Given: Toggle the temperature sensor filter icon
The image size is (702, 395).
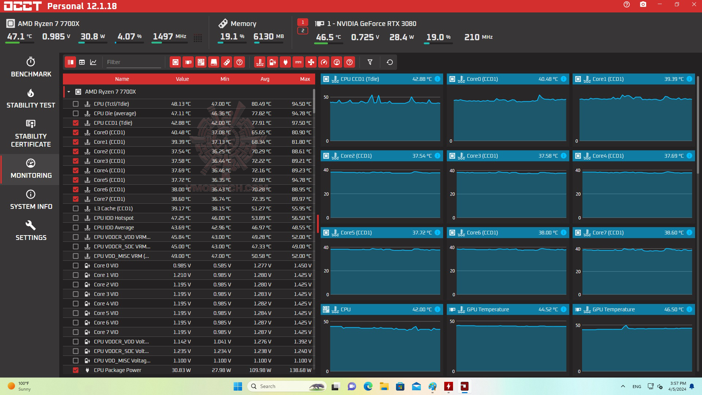Looking at the screenshot, I should tap(260, 62).
